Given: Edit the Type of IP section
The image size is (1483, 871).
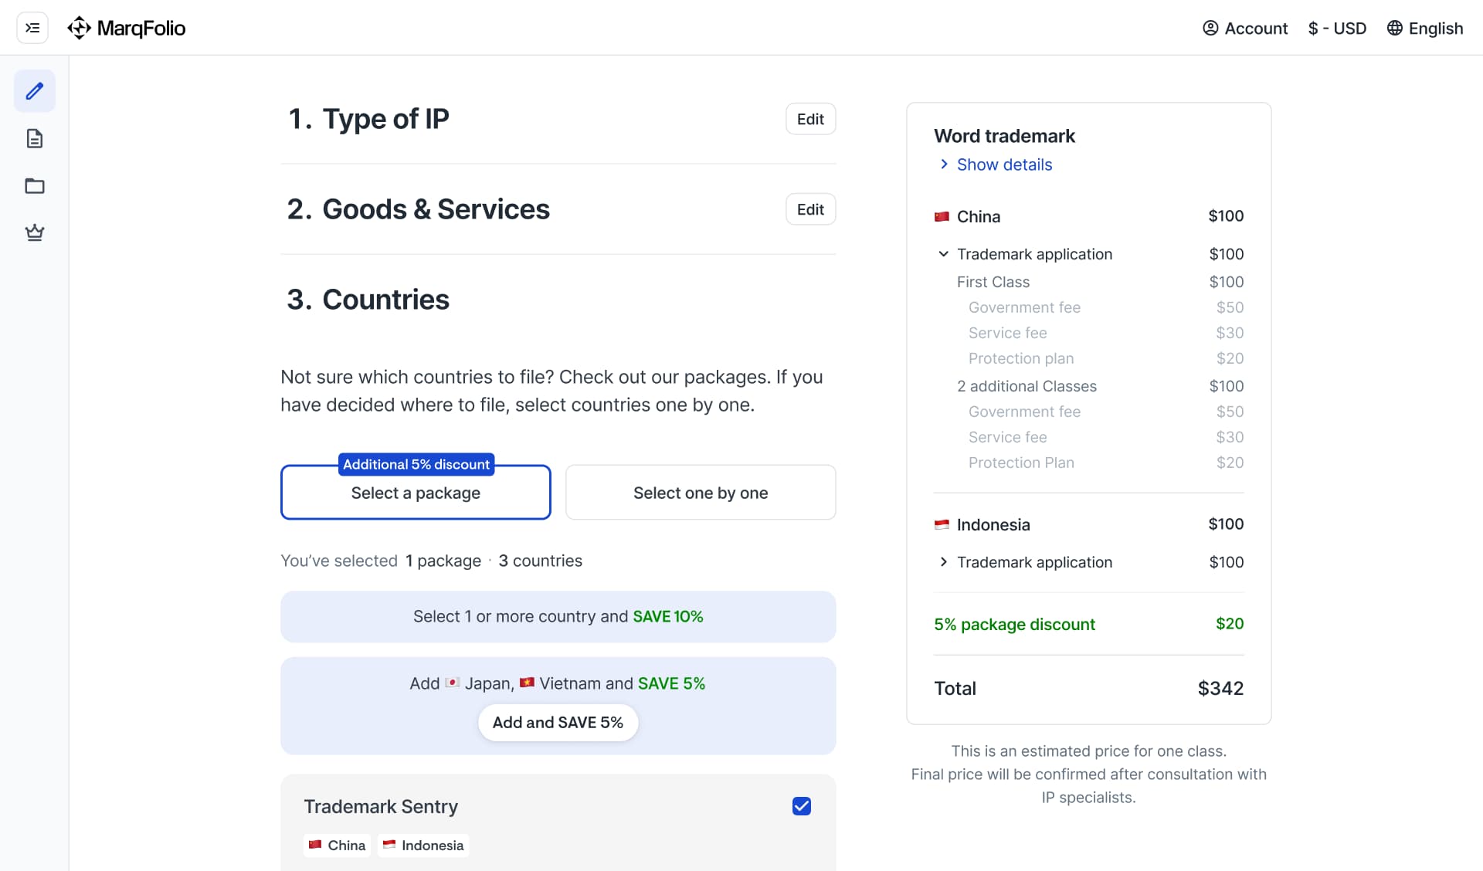Looking at the screenshot, I should coord(810,119).
